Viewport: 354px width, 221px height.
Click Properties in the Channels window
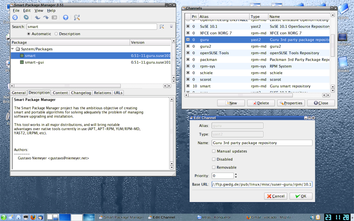click(x=291, y=103)
